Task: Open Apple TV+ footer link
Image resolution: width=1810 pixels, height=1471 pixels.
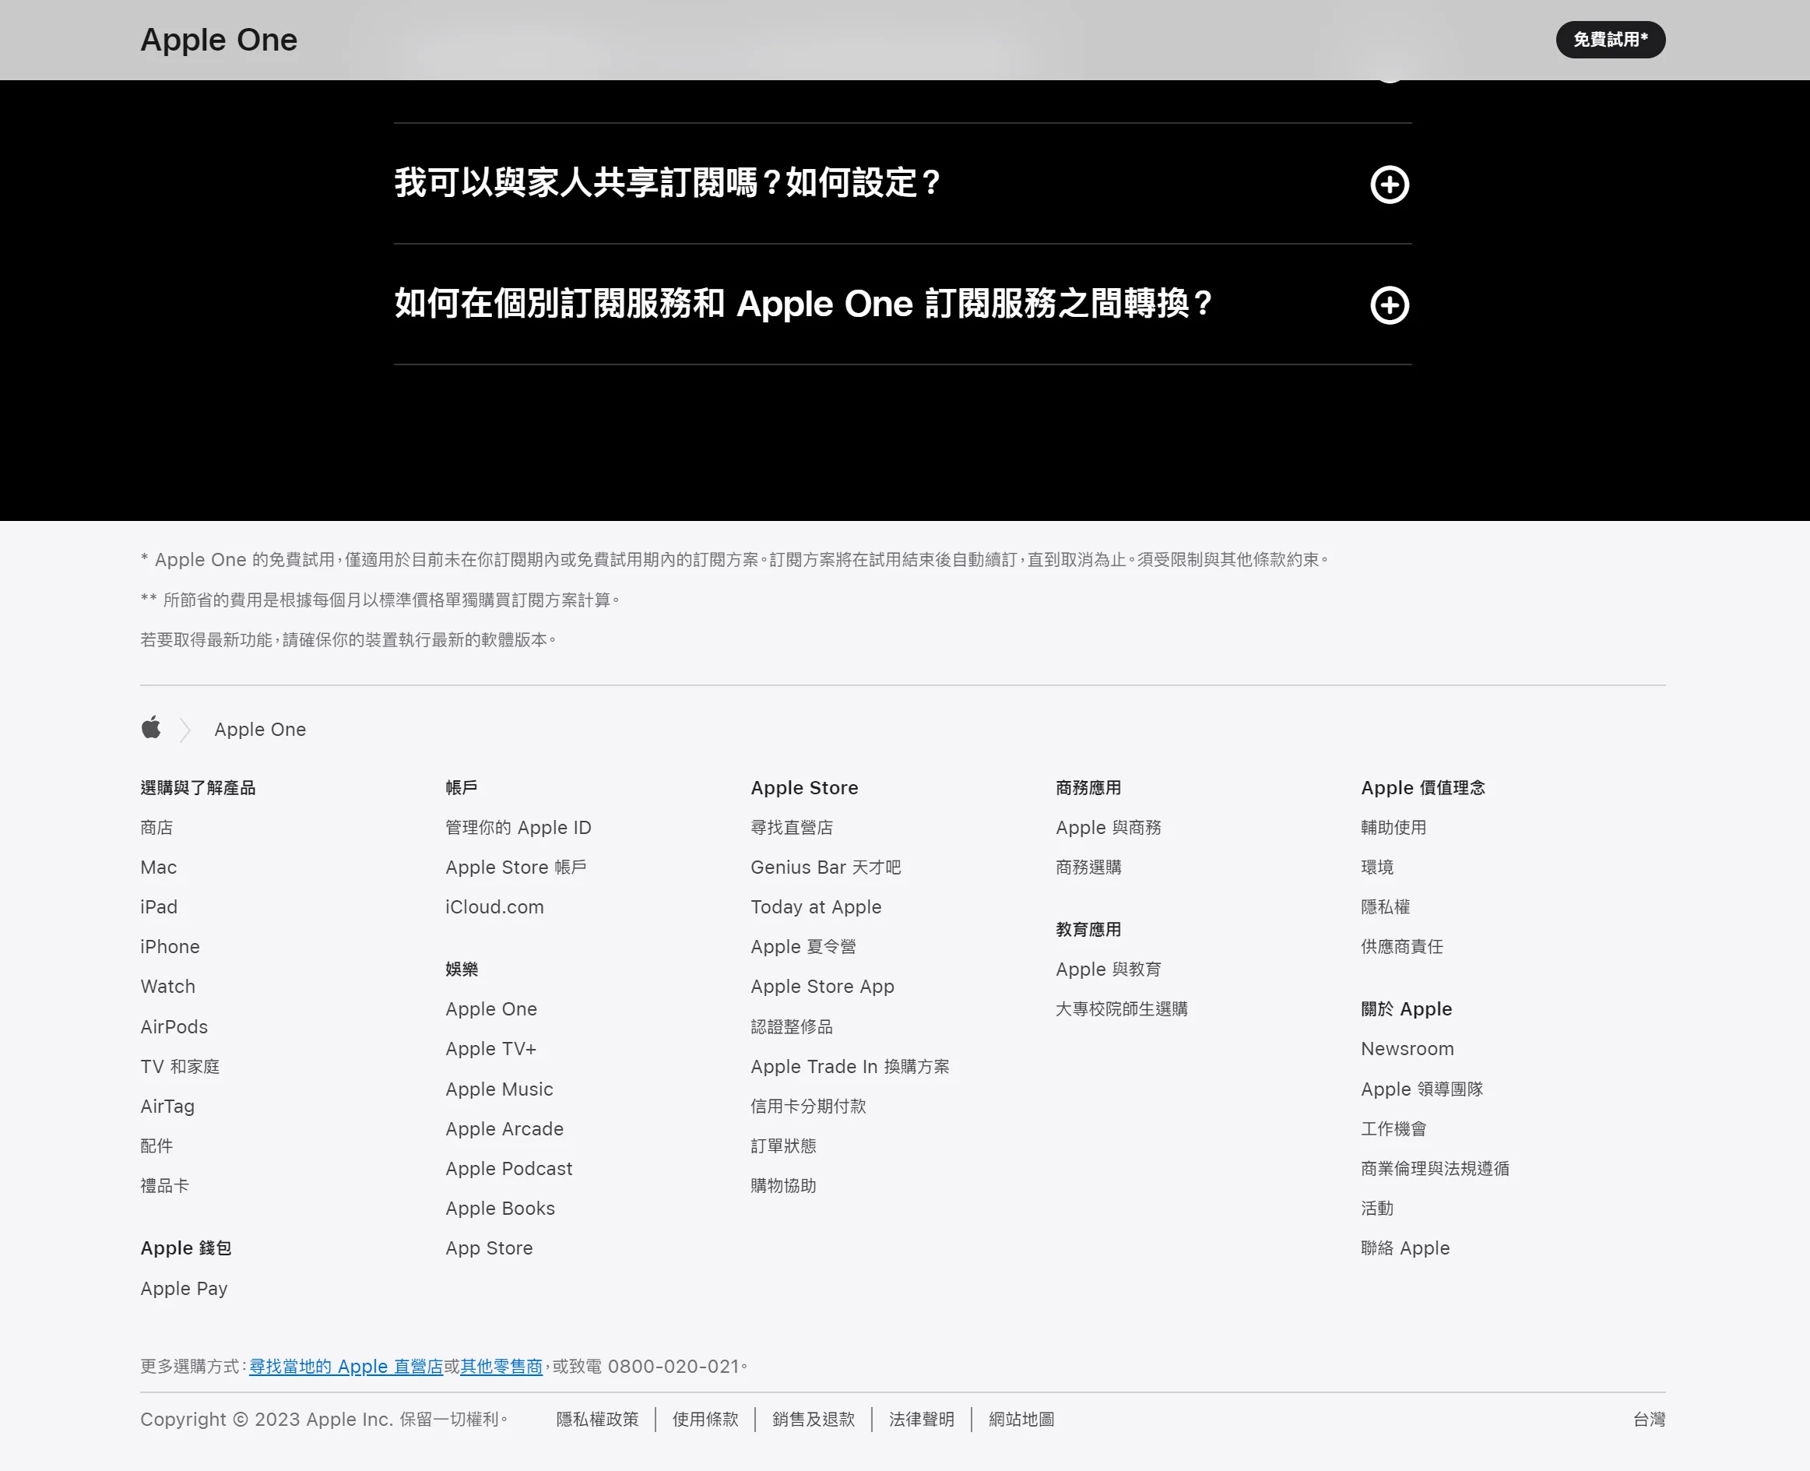Action: 490,1049
